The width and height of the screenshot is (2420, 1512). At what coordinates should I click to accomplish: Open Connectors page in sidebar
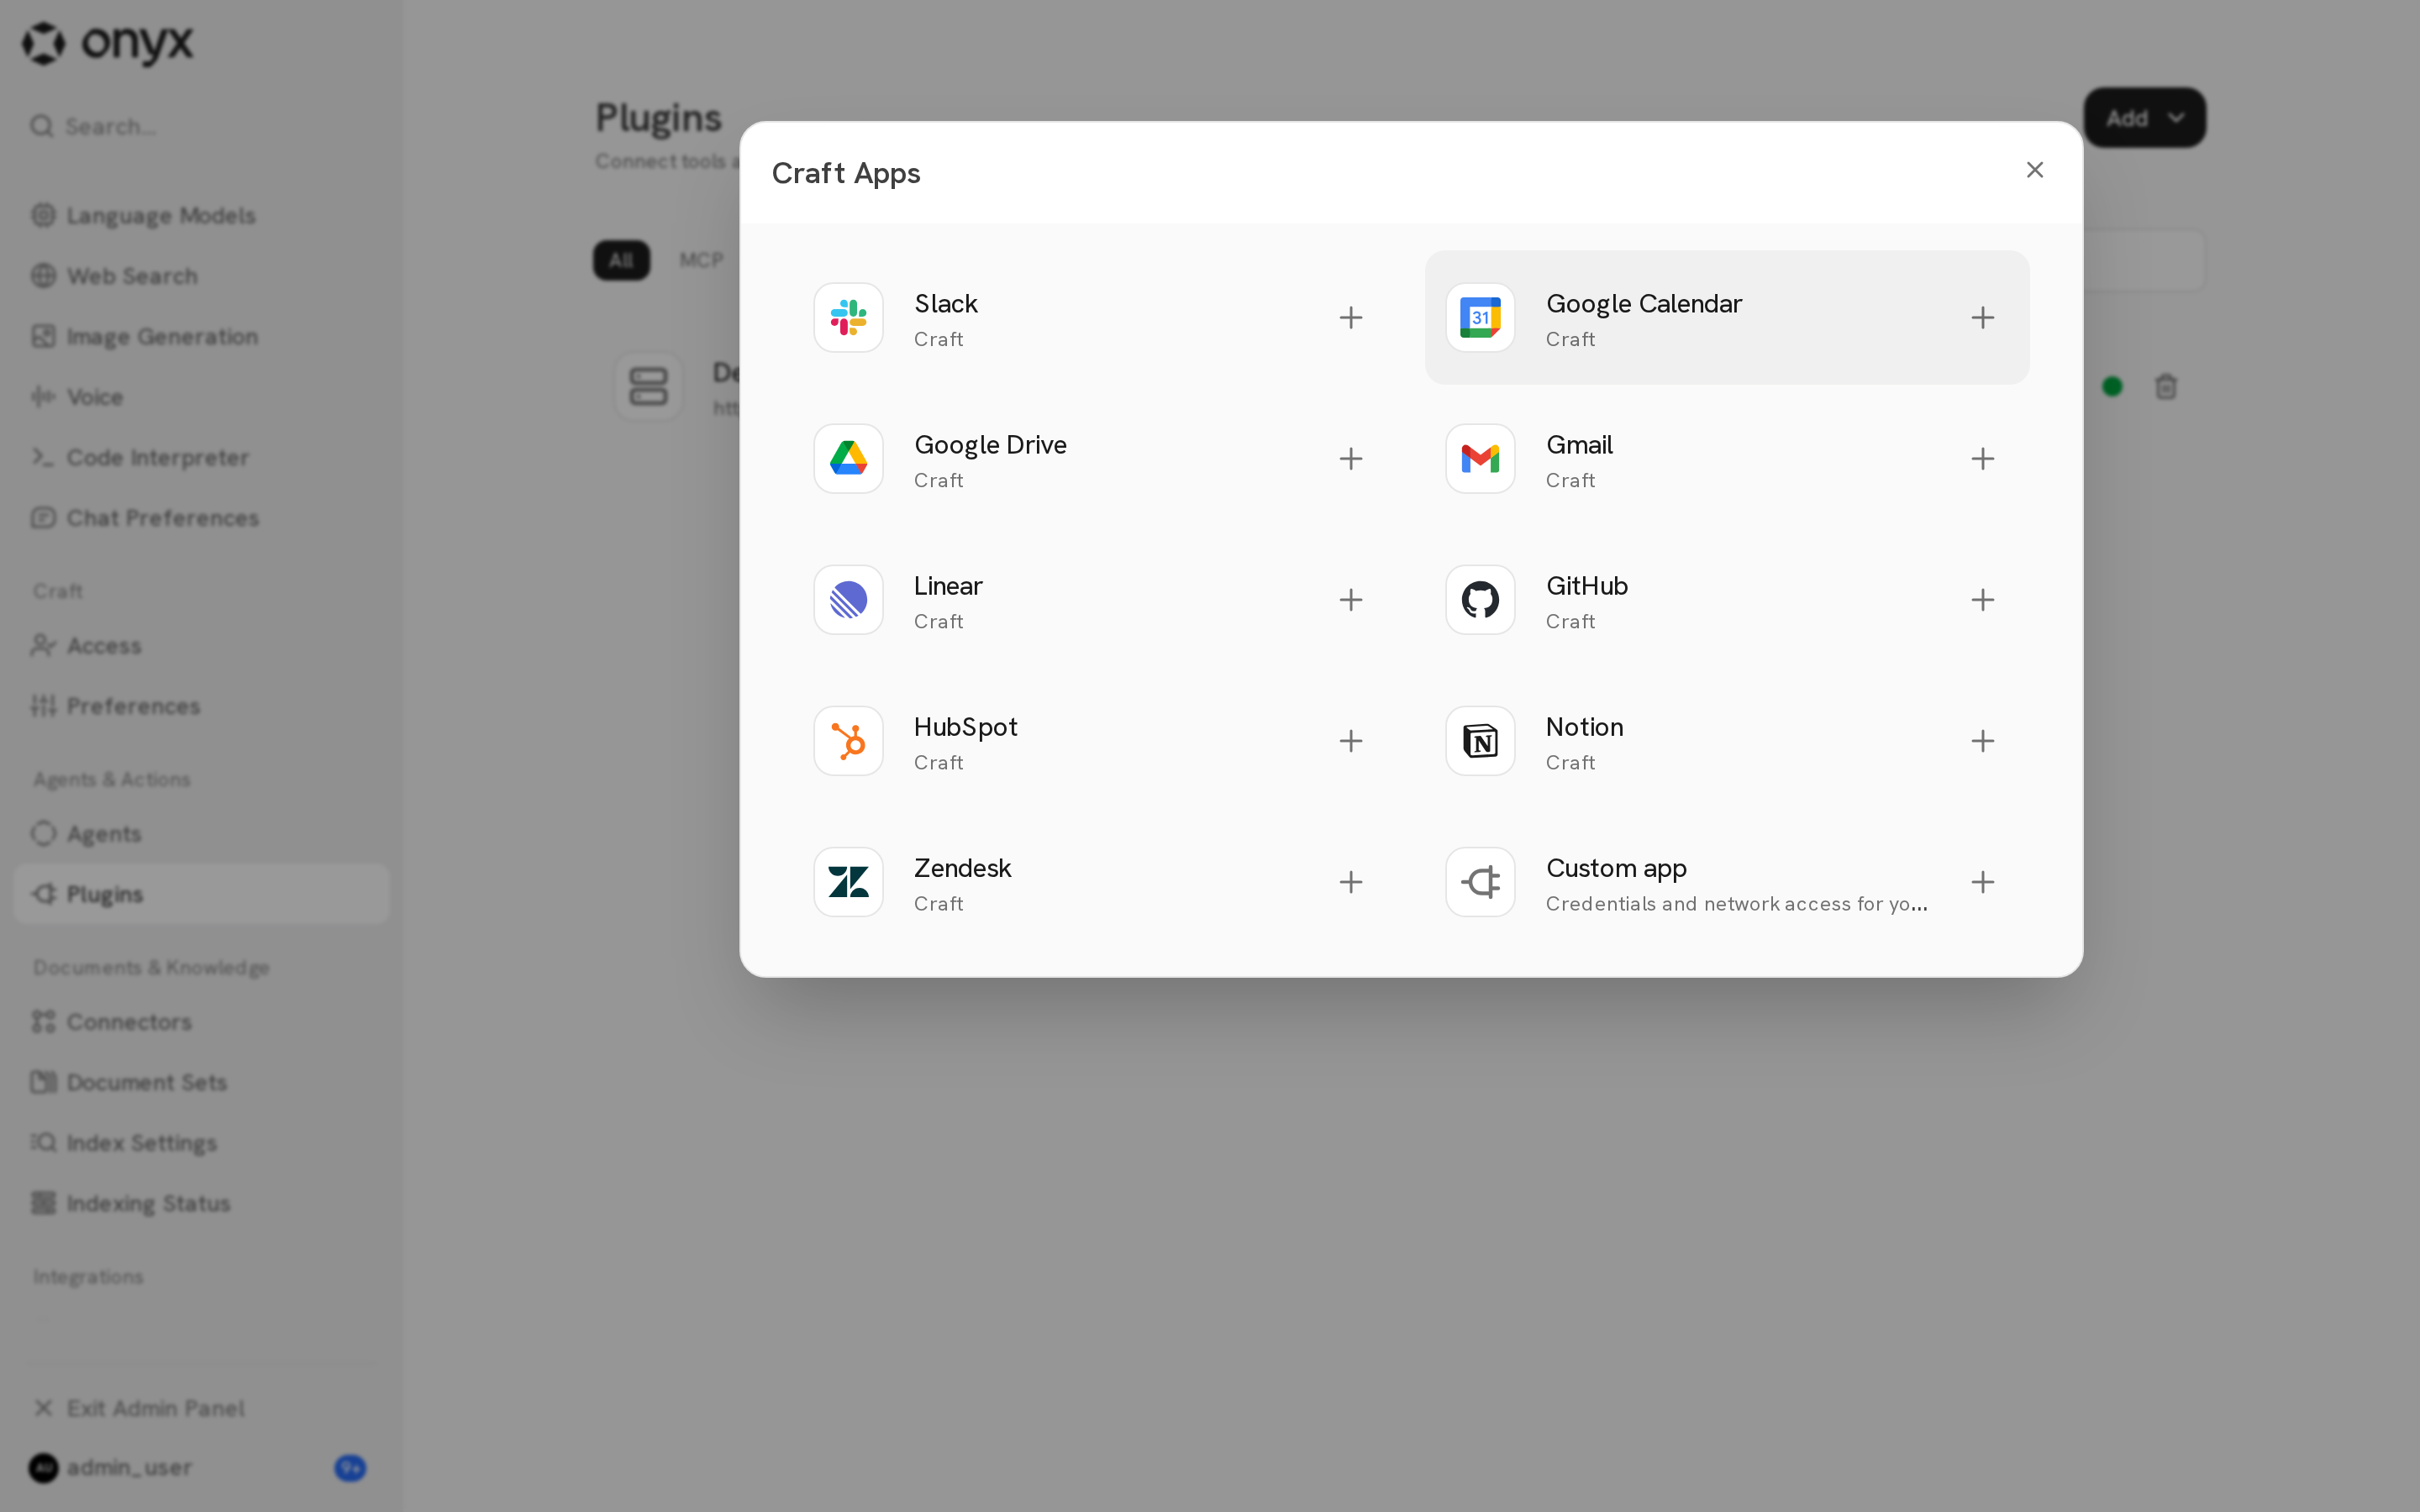pos(200,1021)
